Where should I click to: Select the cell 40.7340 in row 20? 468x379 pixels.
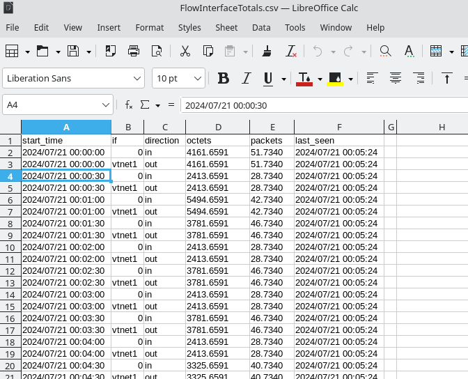tap(272, 365)
